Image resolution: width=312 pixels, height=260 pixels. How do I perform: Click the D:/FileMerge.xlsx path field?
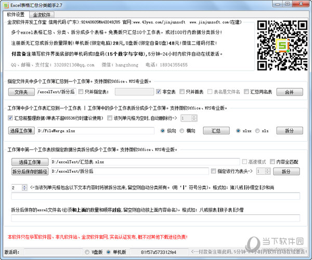pyautogui.click(x=96, y=131)
